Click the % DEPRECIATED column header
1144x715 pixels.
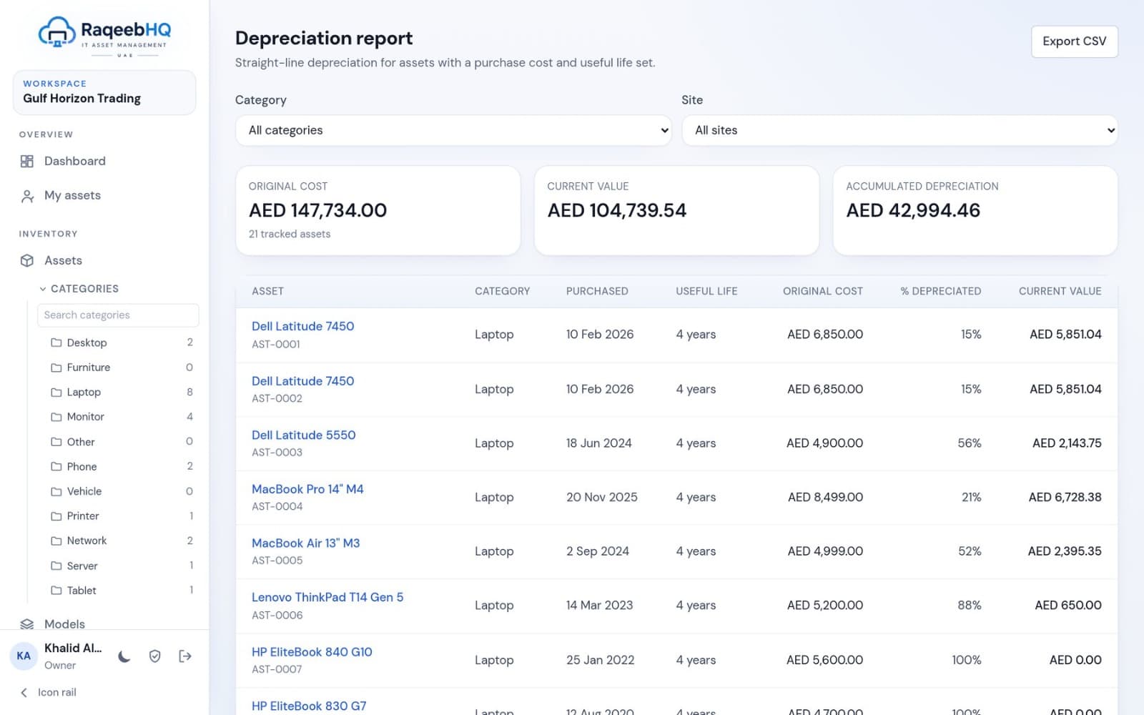[x=940, y=292]
